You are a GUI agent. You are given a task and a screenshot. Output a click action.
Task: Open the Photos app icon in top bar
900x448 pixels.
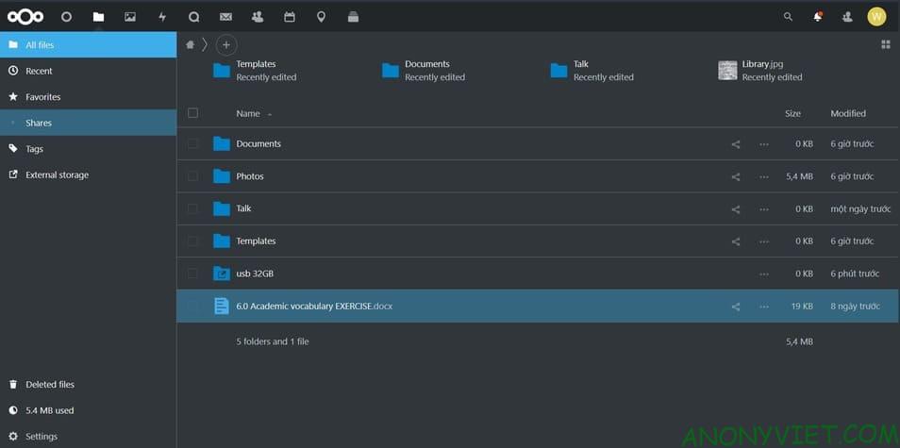click(130, 17)
